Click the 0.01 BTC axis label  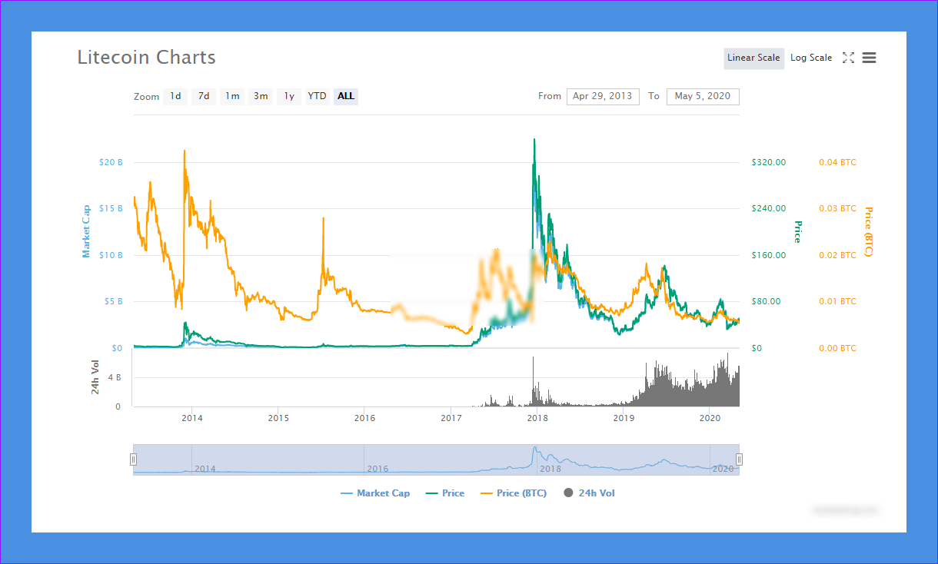click(x=837, y=301)
